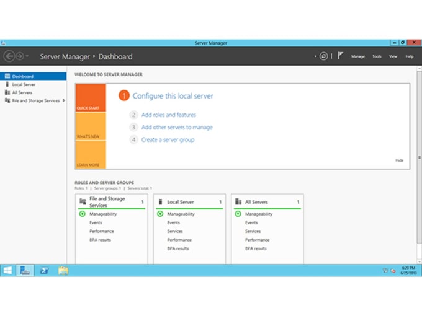Open the Learn More tile

91,155
